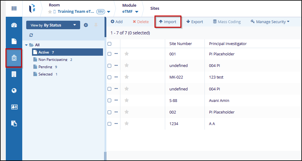The image size is (302, 161).
Task: Open the contact card sidebar icon
Action: point(14,107)
